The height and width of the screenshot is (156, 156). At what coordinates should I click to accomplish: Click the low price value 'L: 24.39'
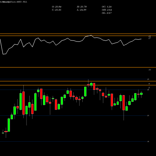click(82, 10)
